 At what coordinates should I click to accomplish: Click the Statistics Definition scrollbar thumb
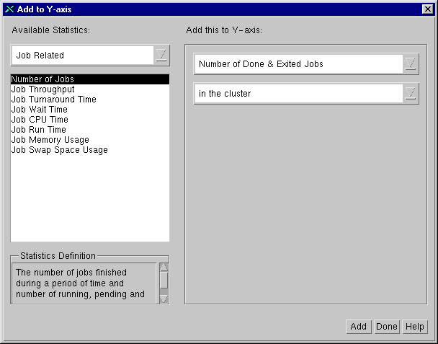click(x=164, y=278)
